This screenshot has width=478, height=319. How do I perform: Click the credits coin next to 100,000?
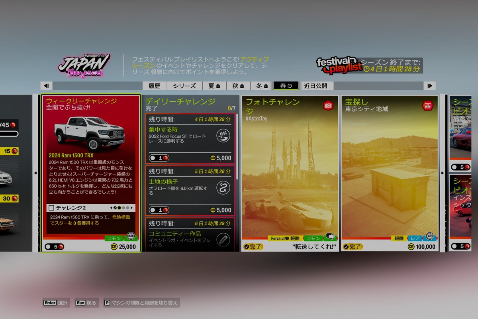pos(411,247)
